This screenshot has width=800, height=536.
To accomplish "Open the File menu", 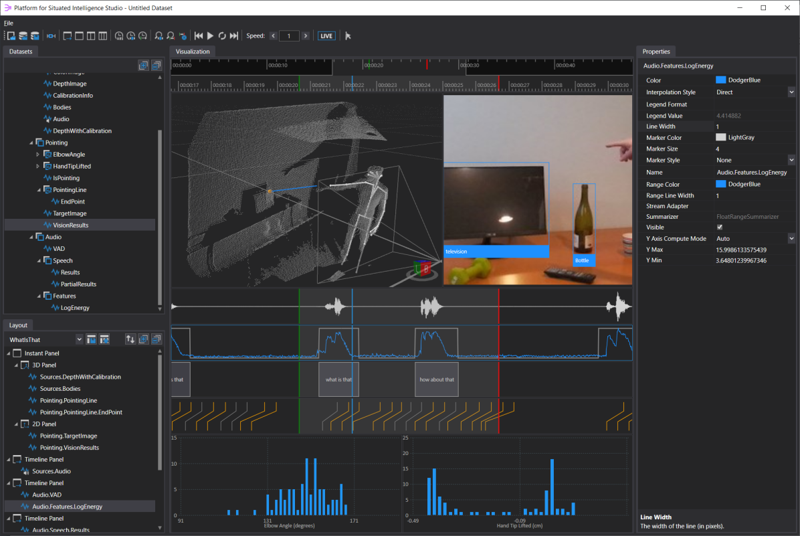I will (9, 23).
